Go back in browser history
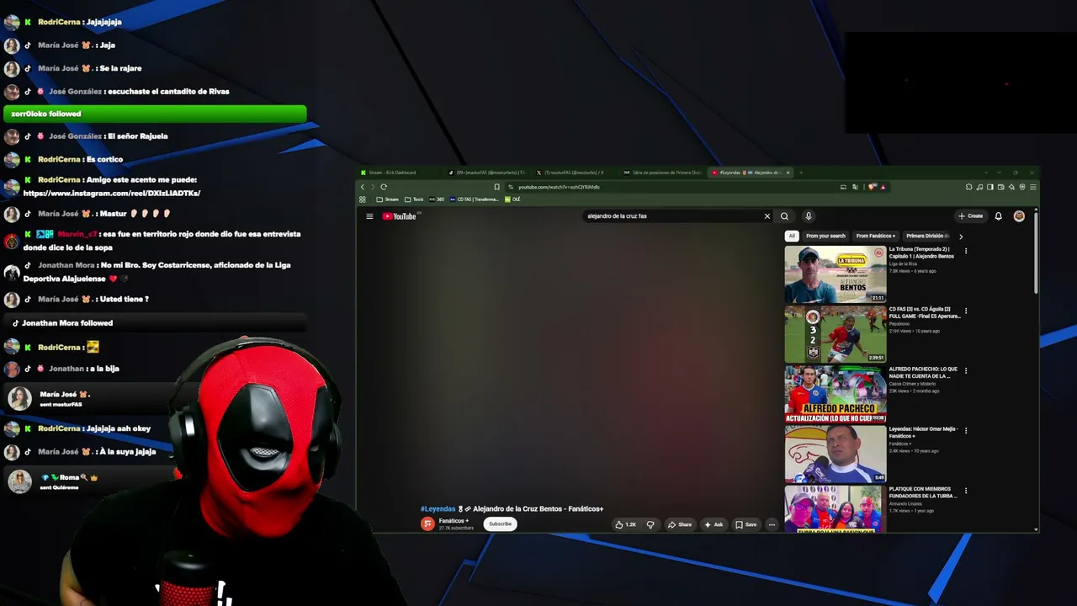 click(x=363, y=187)
